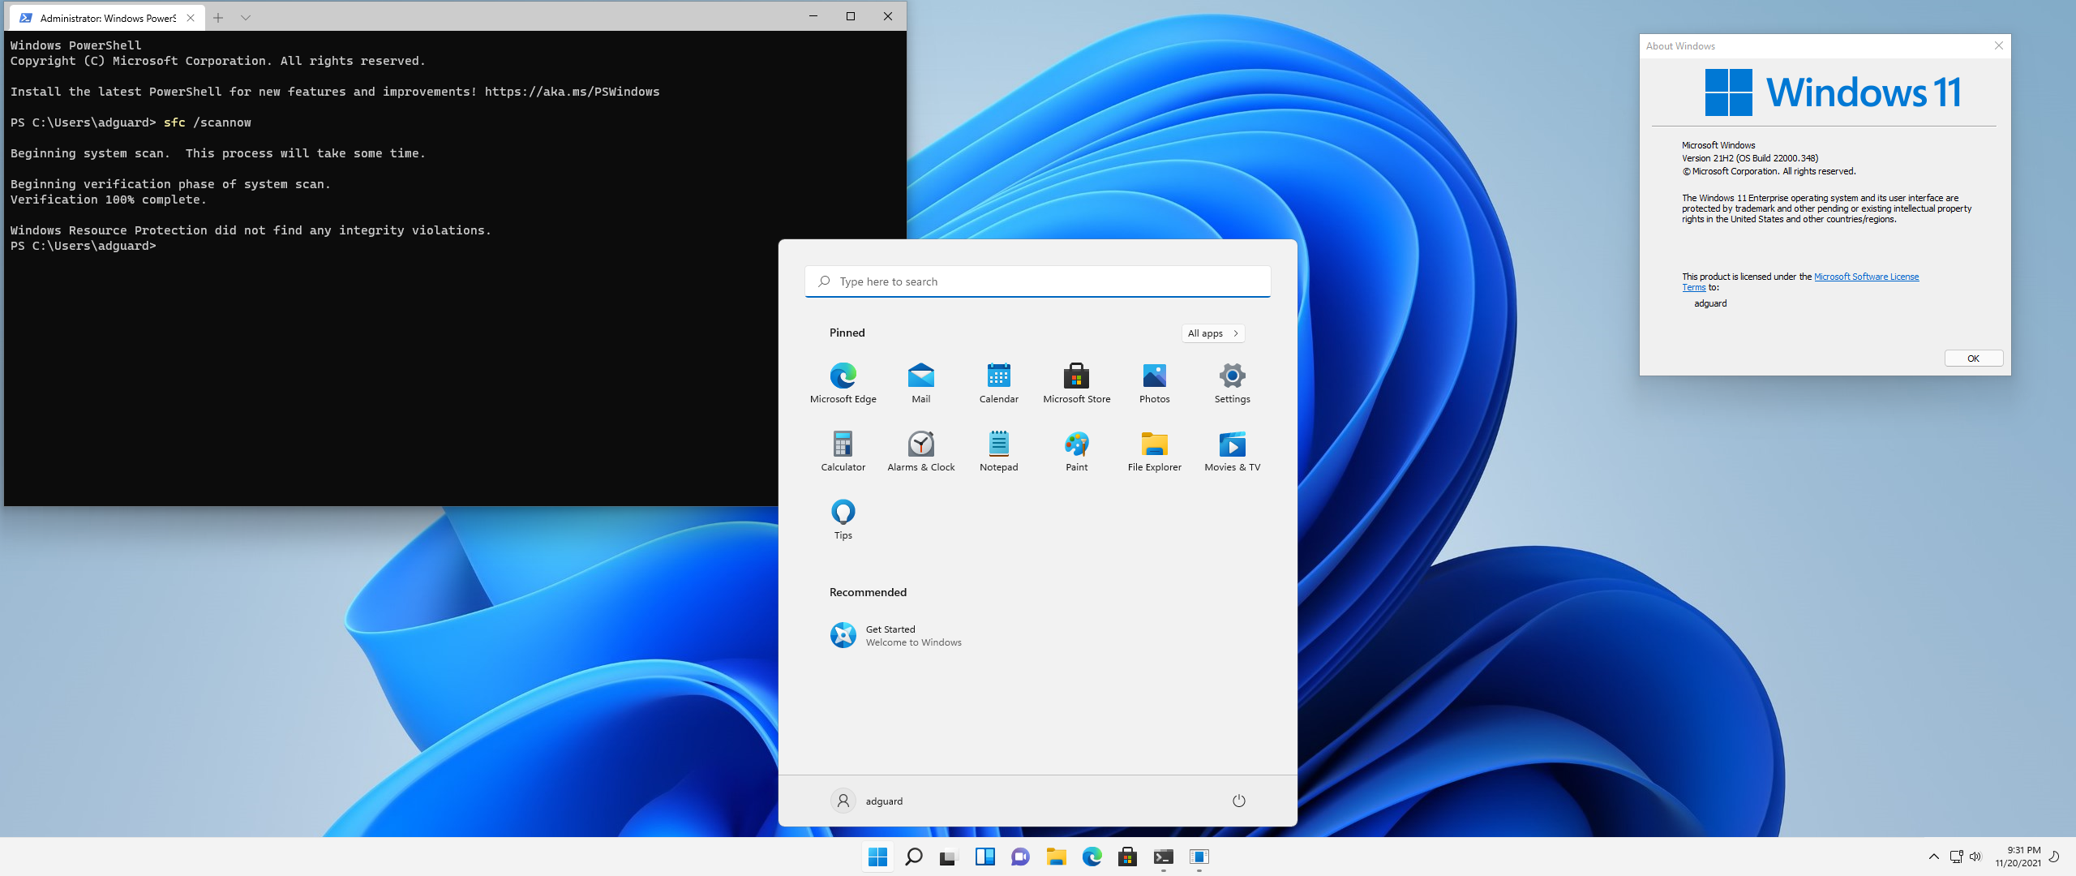The height and width of the screenshot is (876, 2076).
Task: Open Notepad from pinned apps
Action: tap(998, 450)
